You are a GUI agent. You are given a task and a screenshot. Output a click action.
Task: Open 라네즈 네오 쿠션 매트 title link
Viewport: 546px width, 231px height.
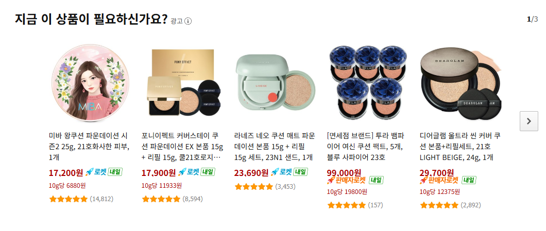275,147
